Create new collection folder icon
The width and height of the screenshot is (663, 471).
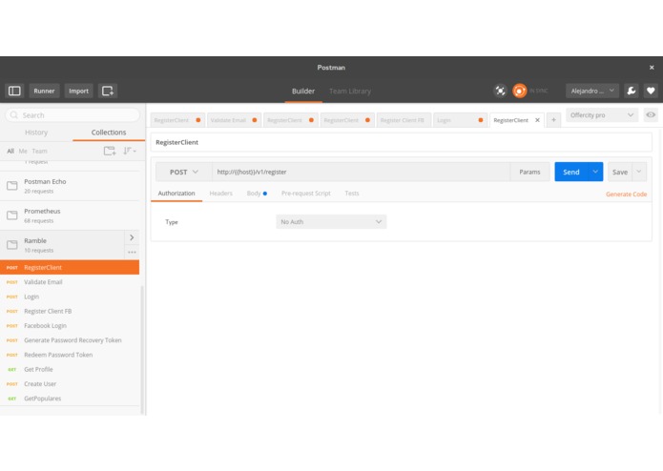110,151
